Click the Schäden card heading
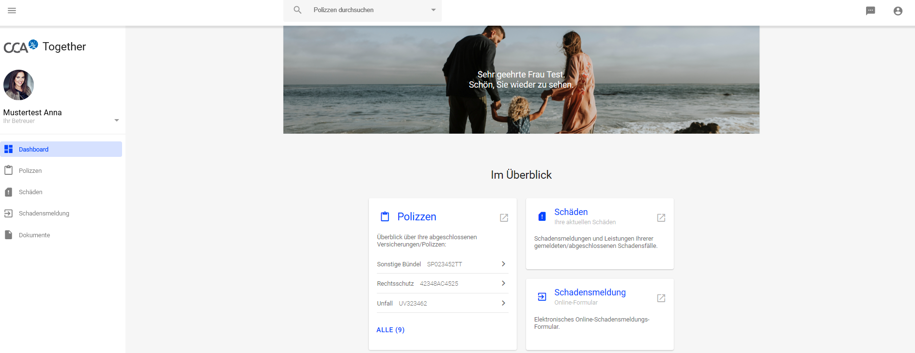This screenshot has width=915, height=353. pyautogui.click(x=571, y=212)
